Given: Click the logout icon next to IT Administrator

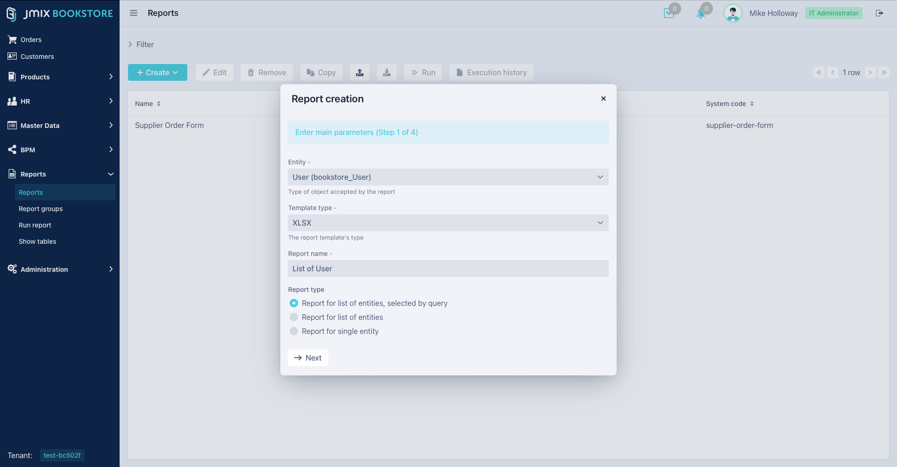Looking at the screenshot, I should [879, 13].
